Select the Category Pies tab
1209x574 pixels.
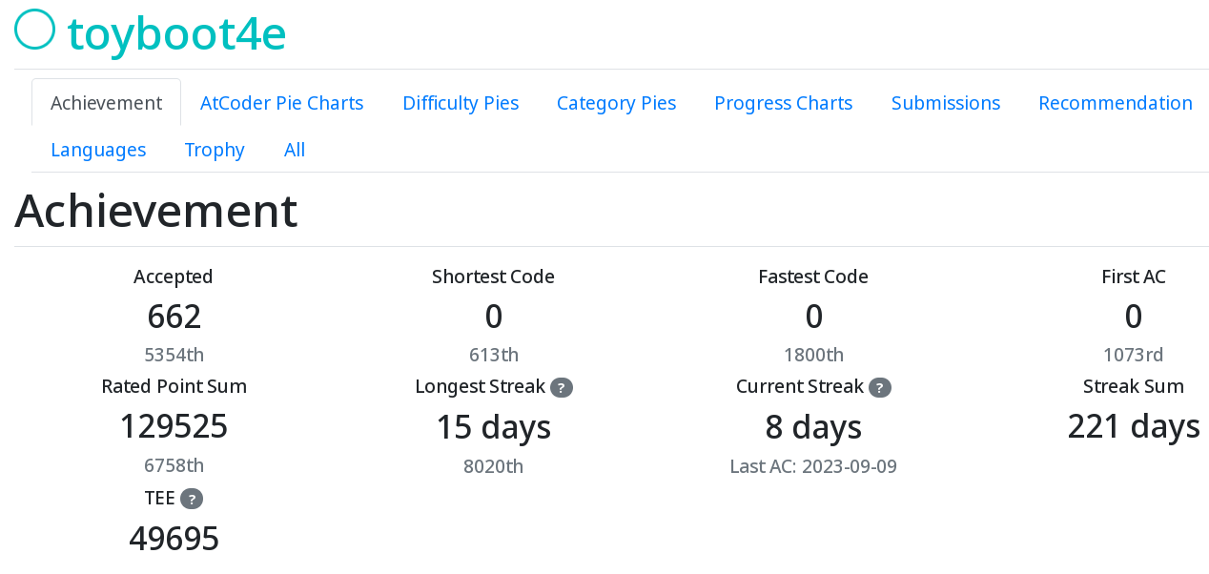click(616, 103)
